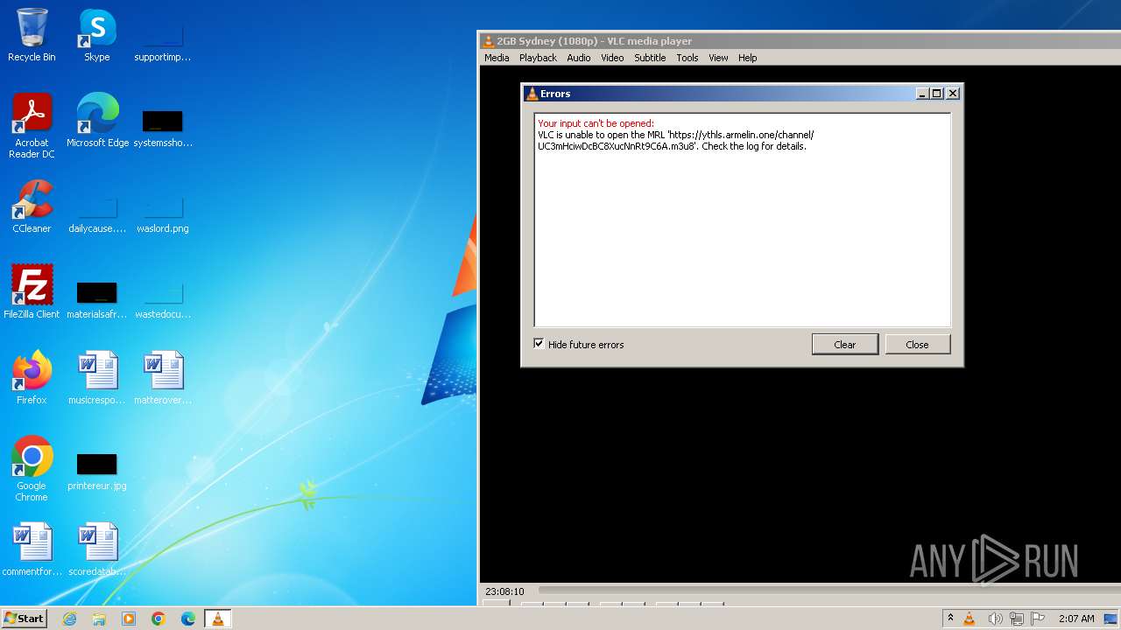Launch FileZilla Client shortcut

pos(32,292)
